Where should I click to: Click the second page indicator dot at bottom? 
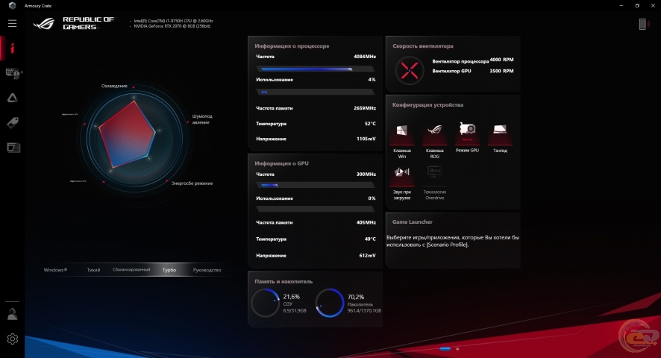tap(457, 349)
